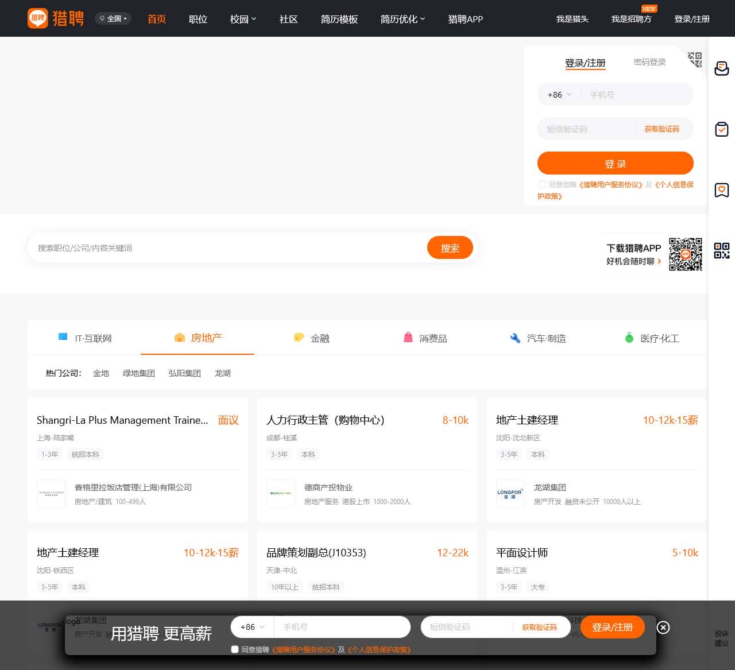
Task: Open 社区 in top navigation
Action: click(288, 19)
